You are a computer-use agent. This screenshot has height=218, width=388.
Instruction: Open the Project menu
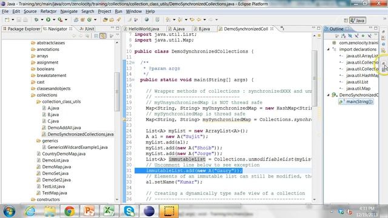click(x=104, y=12)
